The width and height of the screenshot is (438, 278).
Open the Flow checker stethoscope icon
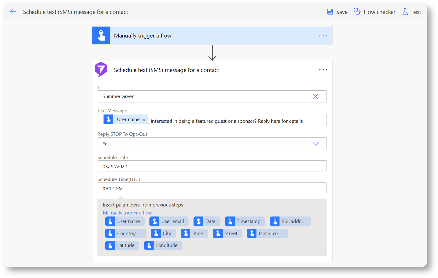(x=357, y=12)
